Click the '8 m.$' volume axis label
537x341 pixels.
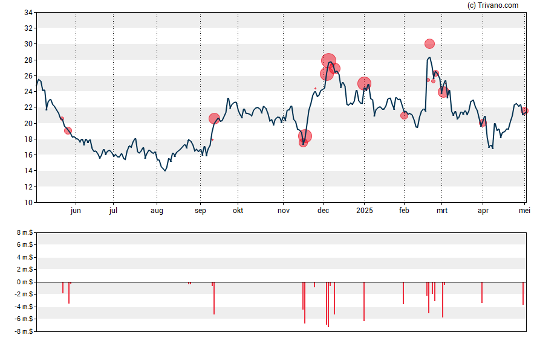(25, 233)
